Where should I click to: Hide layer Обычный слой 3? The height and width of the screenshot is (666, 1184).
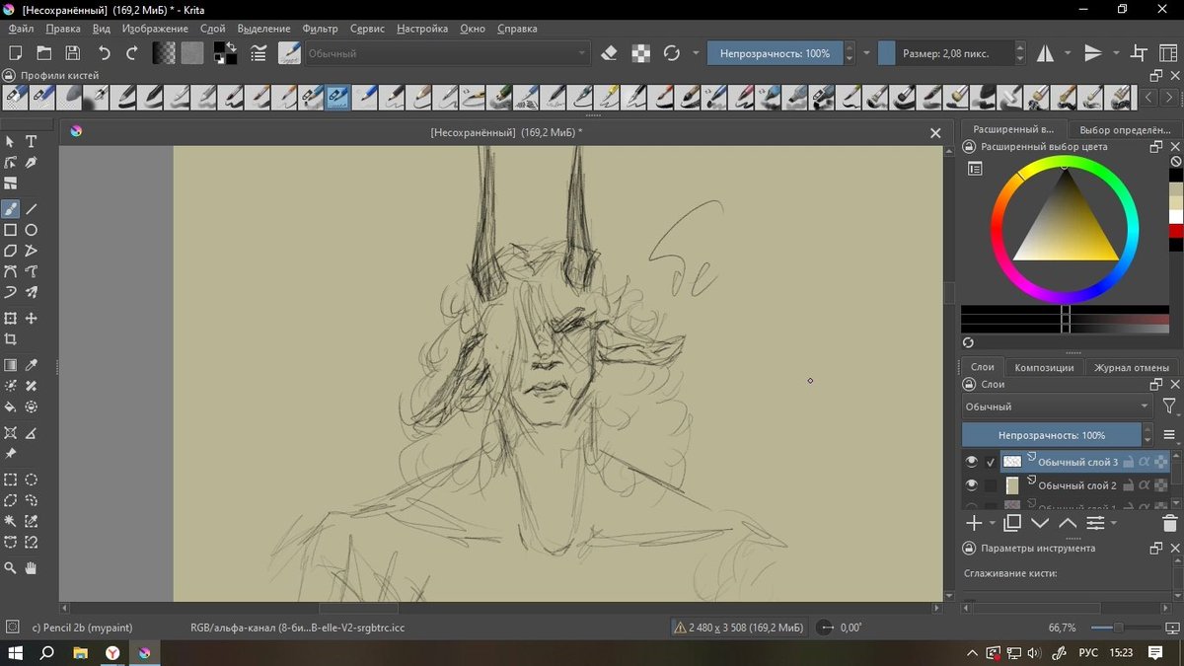click(972, 462)
